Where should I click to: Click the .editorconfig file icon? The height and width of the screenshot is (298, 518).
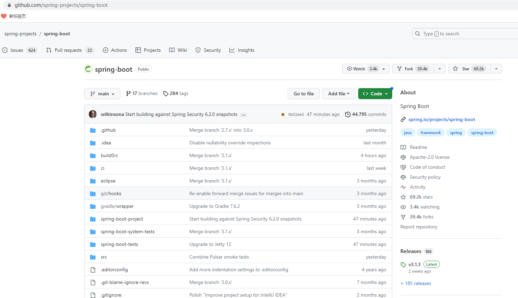tap(93, 270)
